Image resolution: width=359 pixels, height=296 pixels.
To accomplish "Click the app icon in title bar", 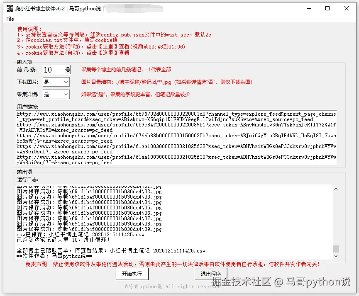I will (x=10, y=8).
